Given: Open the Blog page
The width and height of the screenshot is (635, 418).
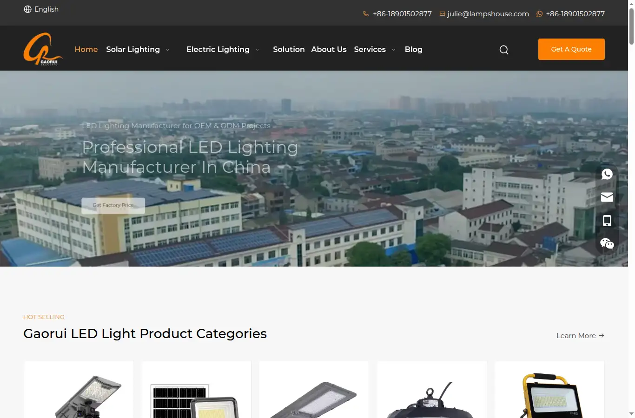Looking at the screenshot, I should point(414,49).
